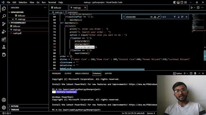Image resolution: width=206 pixels, height=115 pixels.
Task: Open the File menu
Action: (8, 2)
